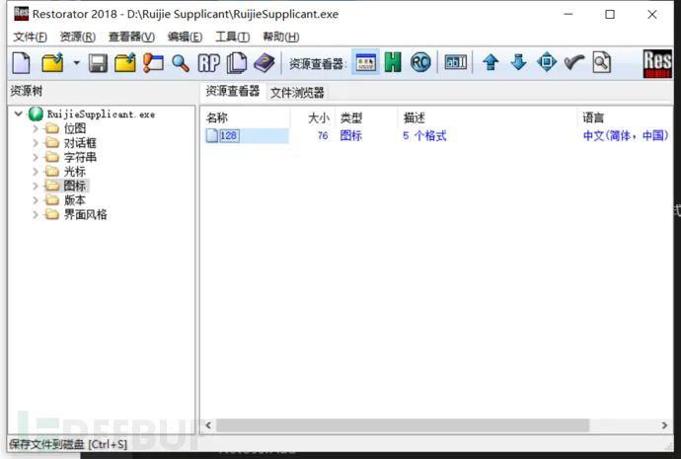Open the 文件(F) menu
Image resolution: width=681 pixels, height=459 pixels.
tap(30, 37)
